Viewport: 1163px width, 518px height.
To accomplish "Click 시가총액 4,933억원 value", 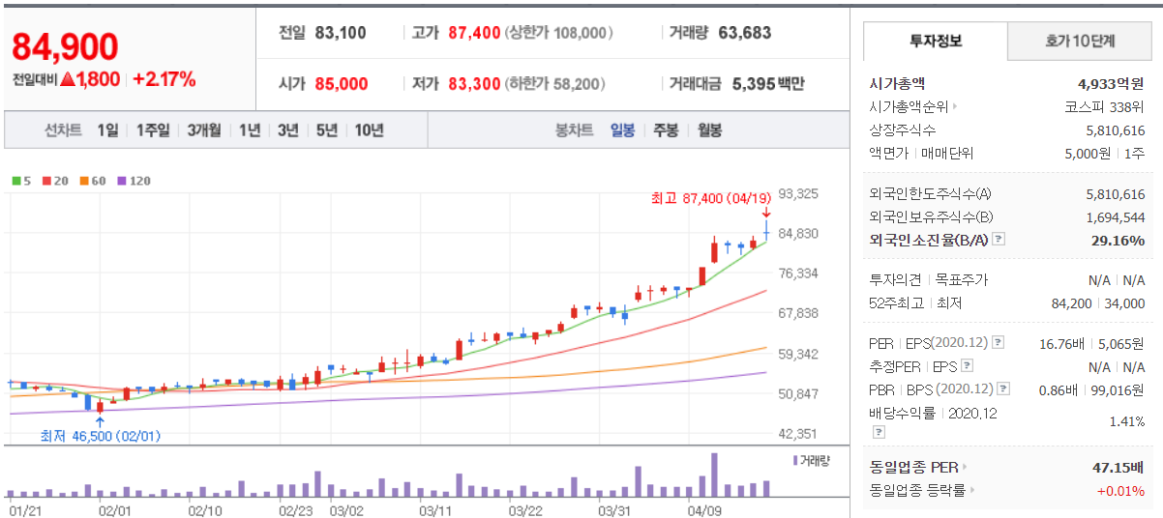I will pos(1111,84).
